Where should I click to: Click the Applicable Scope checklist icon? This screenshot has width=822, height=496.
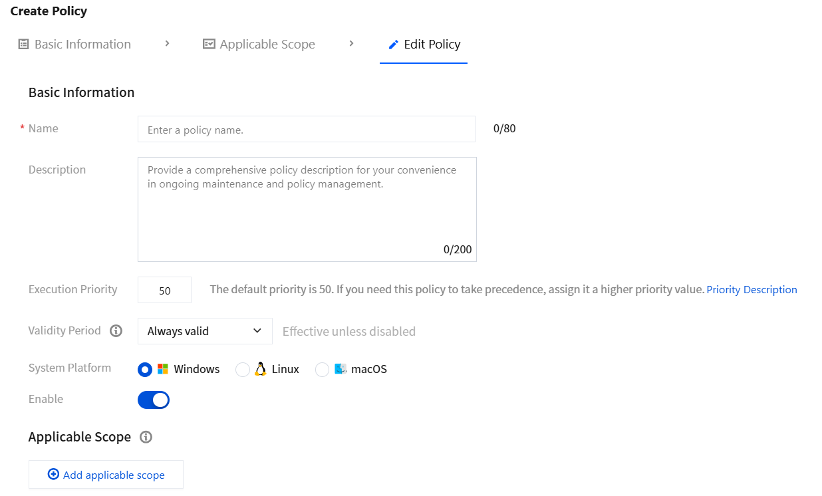click(x=209, y=45)
